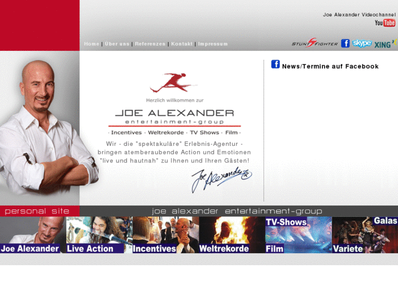Open the Weltrekorde fire thumbnail
The width and height of the screenshot is (398, 298).
(232, 235)
